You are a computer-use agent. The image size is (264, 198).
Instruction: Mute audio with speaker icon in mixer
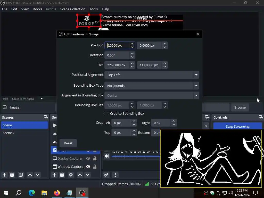tap(107, 156)
